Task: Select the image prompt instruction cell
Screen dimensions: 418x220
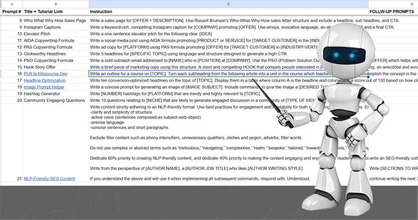Action: 229,87
